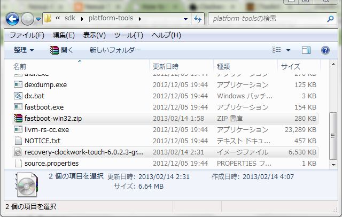Select the file name dx.bat
The width and height of the screenshot is (342, 217).
point(34,96)
